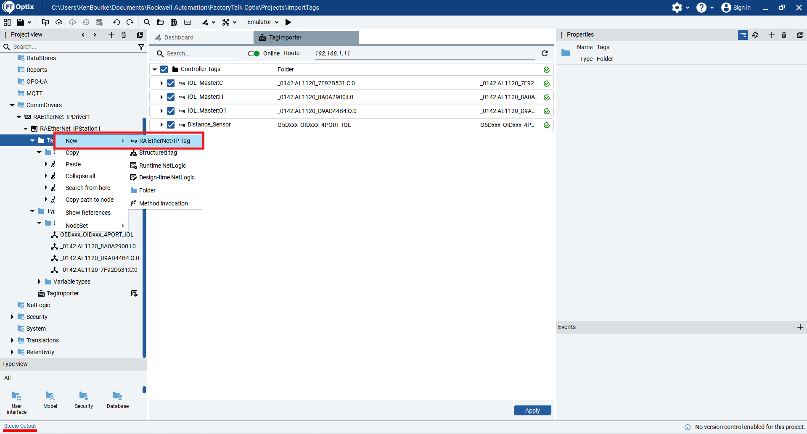Click the commit/export project icon
This screenshot has height=434, width=807.
pos(45,22)
